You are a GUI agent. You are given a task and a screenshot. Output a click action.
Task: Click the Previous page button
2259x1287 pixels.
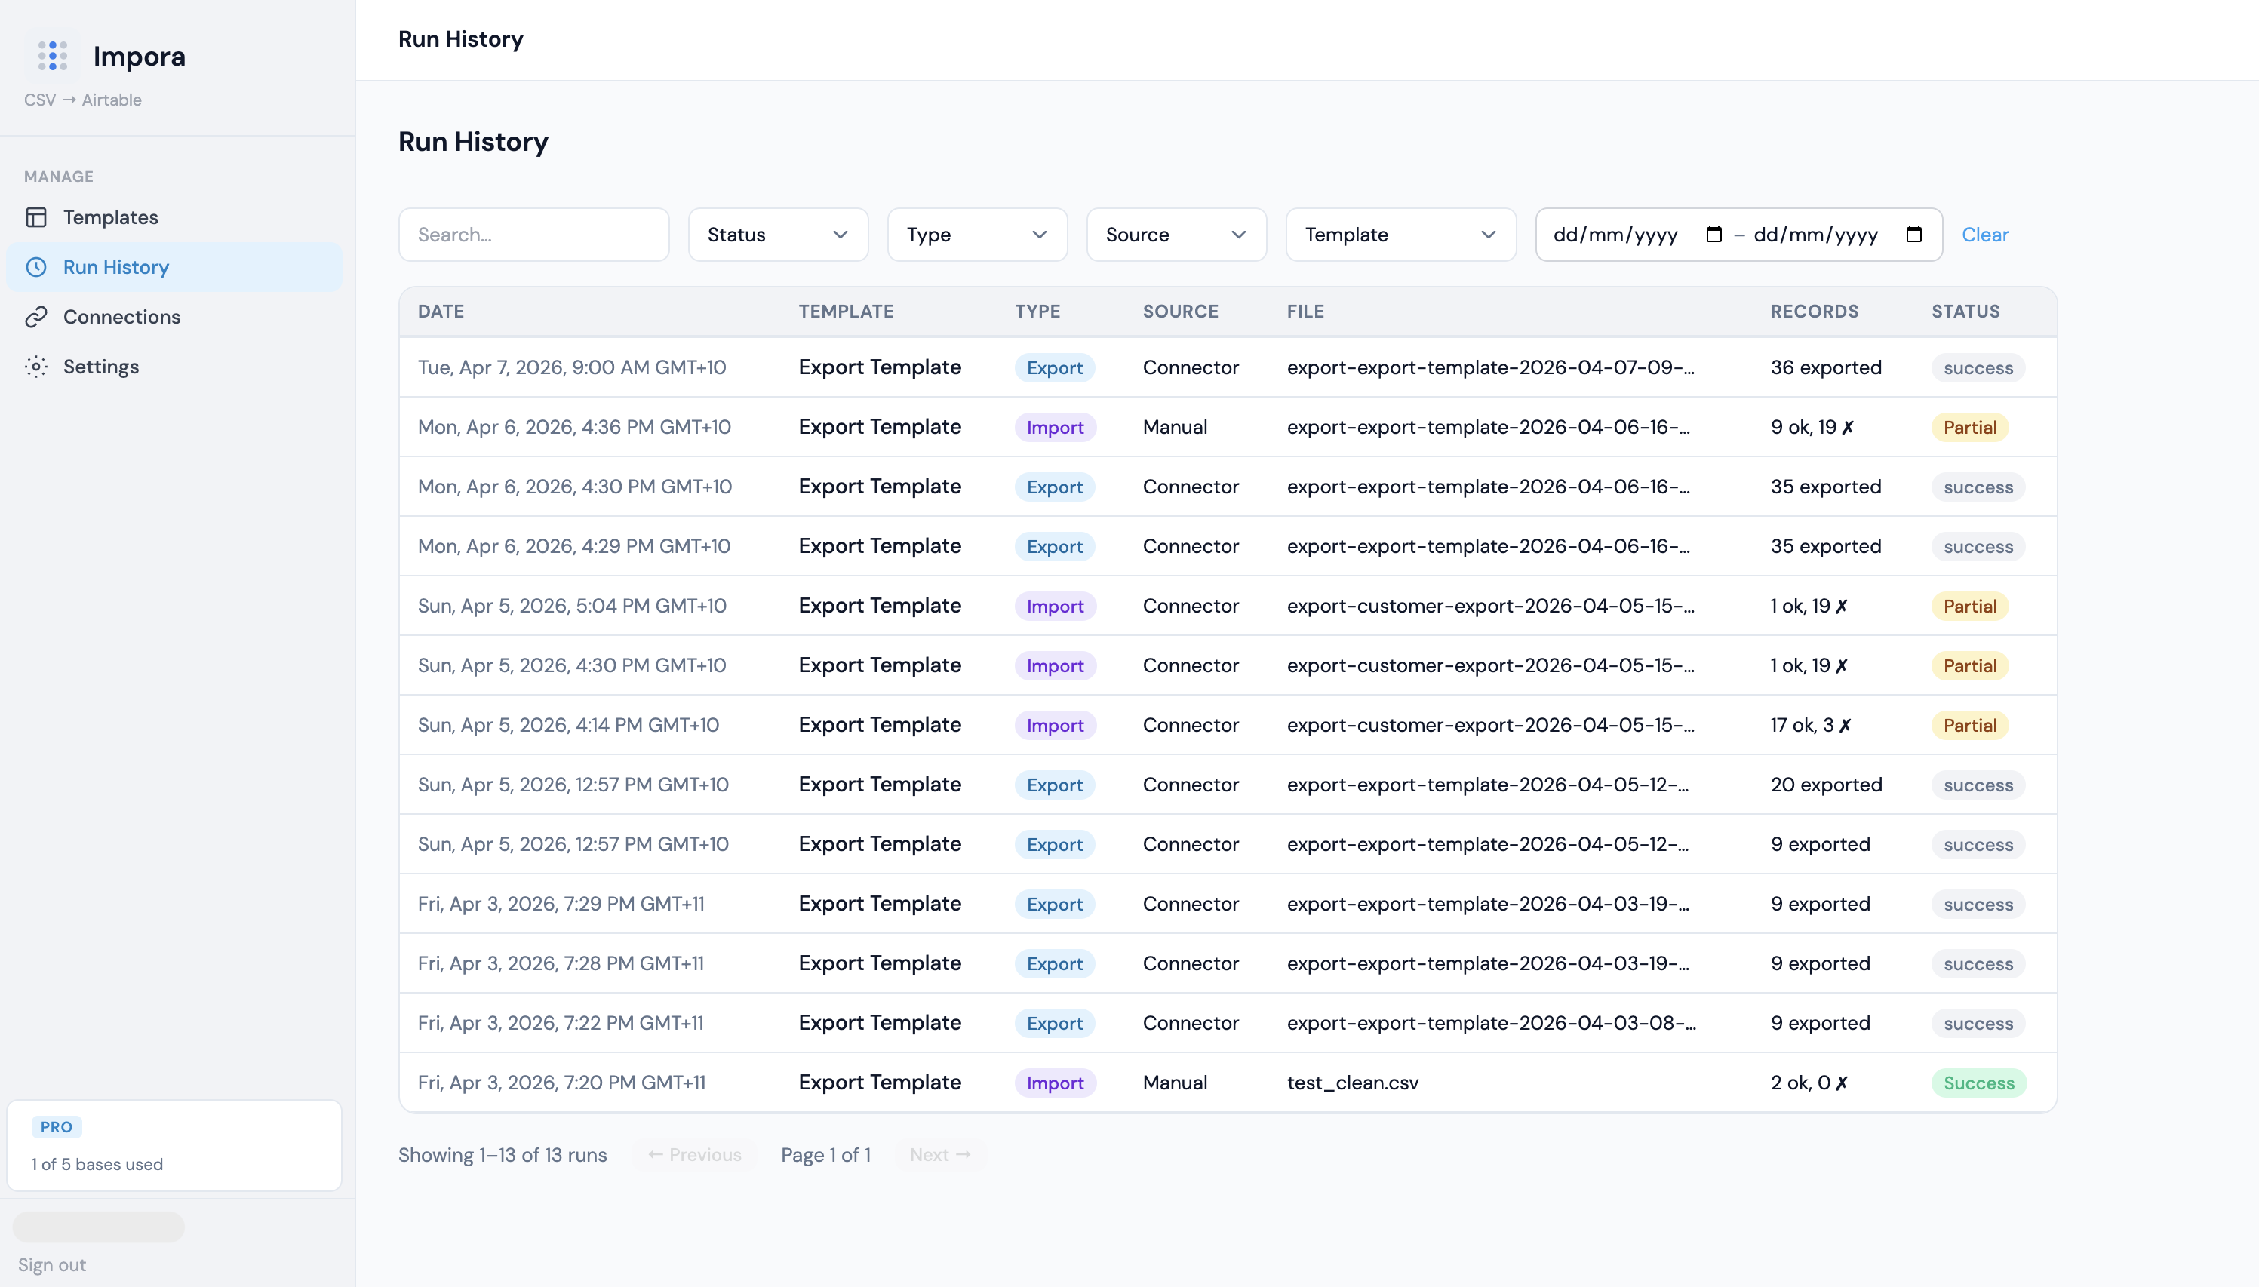click(x=694, y=1154)
